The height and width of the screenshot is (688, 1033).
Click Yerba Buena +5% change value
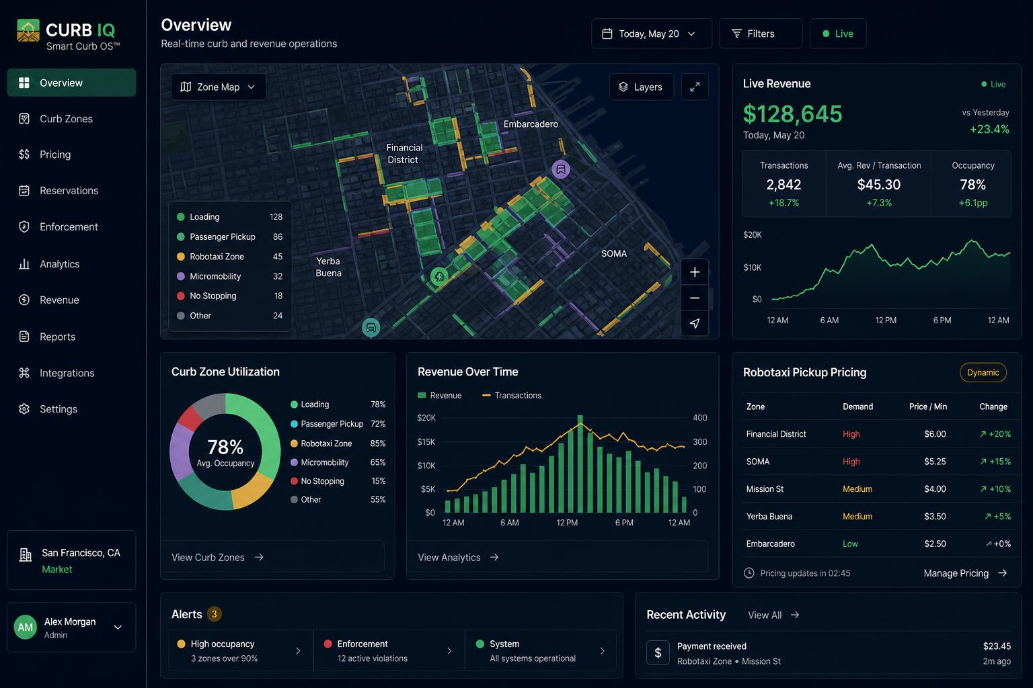click(x=997, y=517)
